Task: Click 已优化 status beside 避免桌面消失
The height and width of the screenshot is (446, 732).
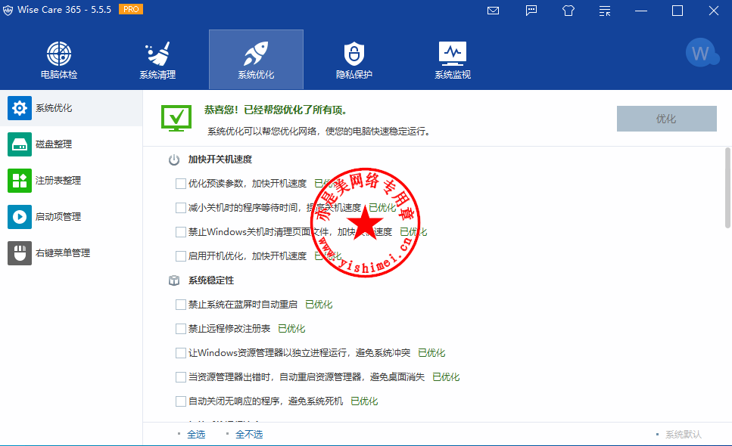Action: tap(447, 377)
